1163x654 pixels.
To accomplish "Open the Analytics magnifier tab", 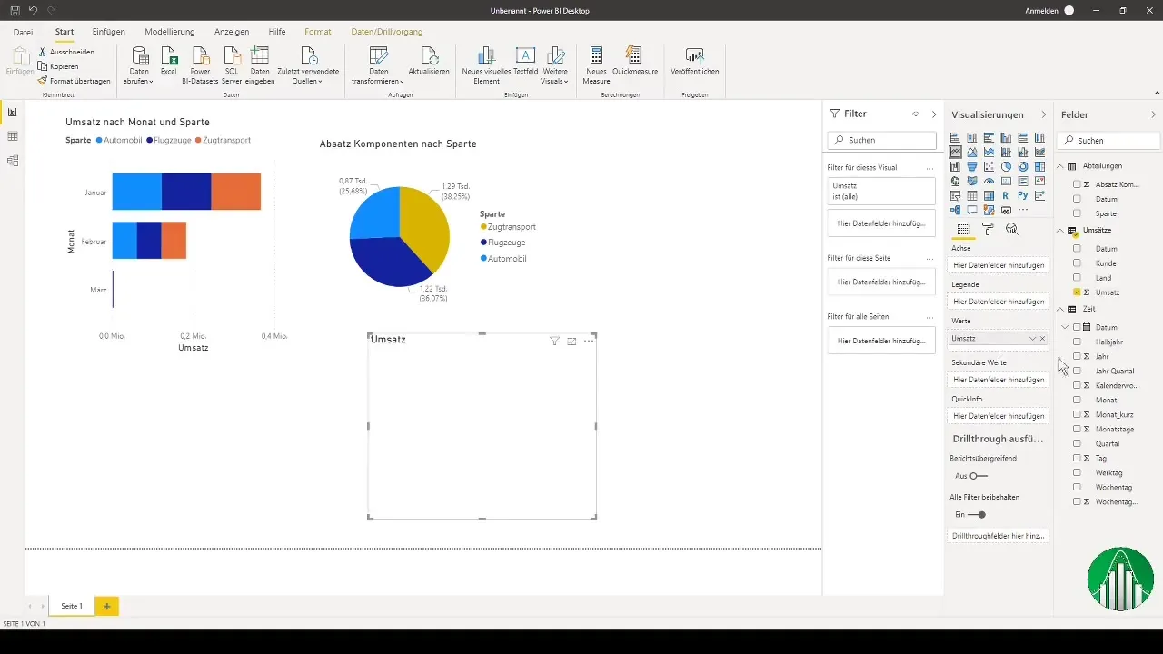I will coord(1011,229).
